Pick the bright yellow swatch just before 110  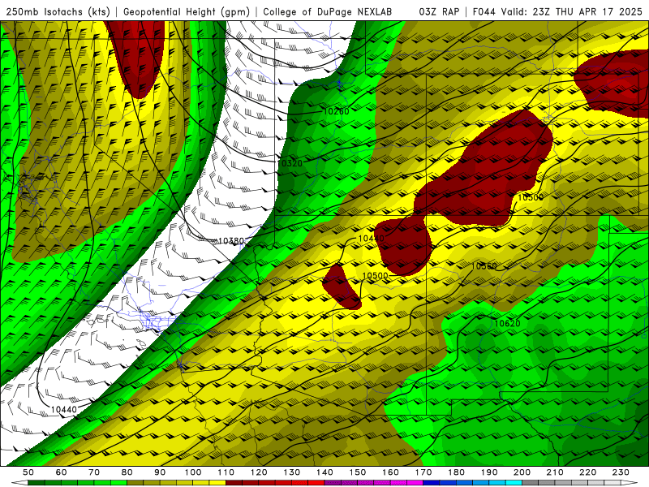[217, 483]
